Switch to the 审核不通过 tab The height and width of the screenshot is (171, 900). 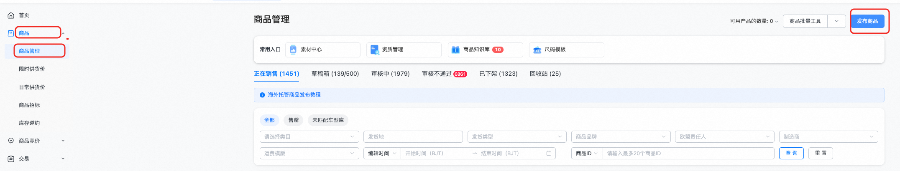click(444, 74)
